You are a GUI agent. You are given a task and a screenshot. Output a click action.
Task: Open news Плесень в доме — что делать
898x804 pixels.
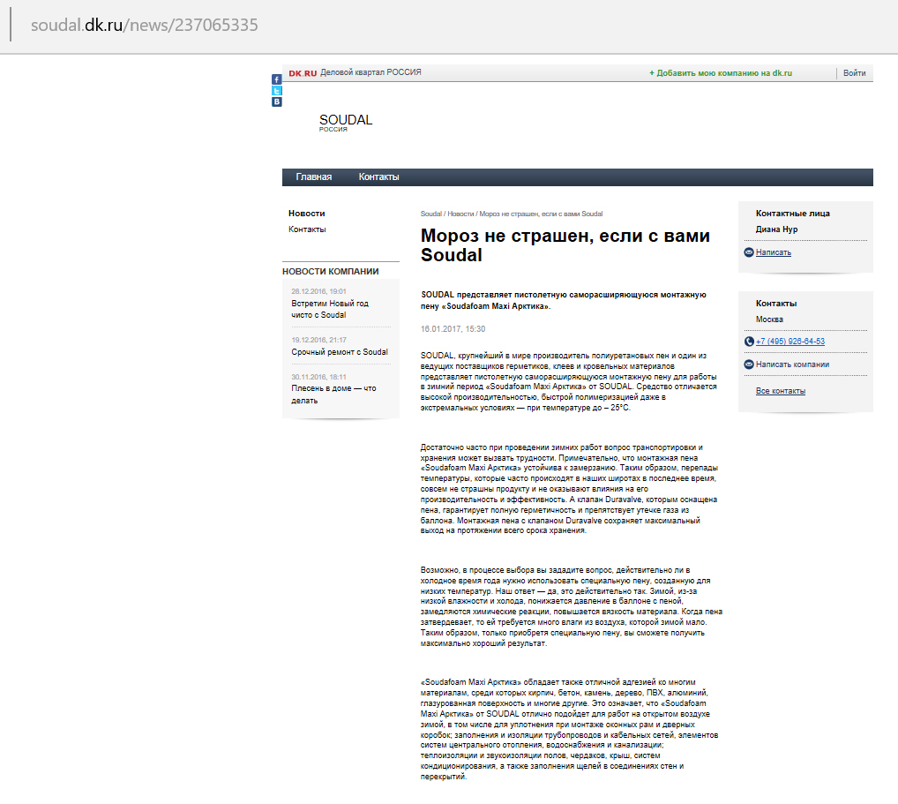(334, 394)
